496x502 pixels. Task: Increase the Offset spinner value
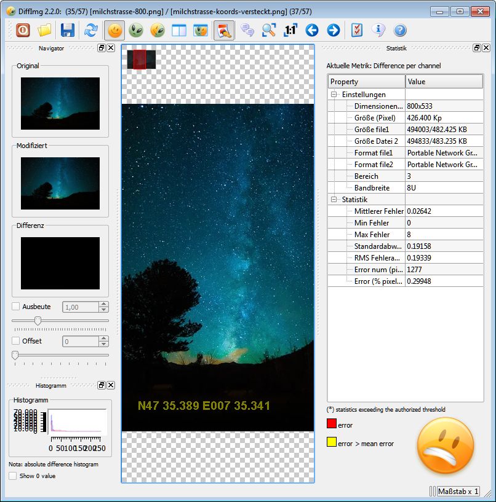tap(103, 339)
